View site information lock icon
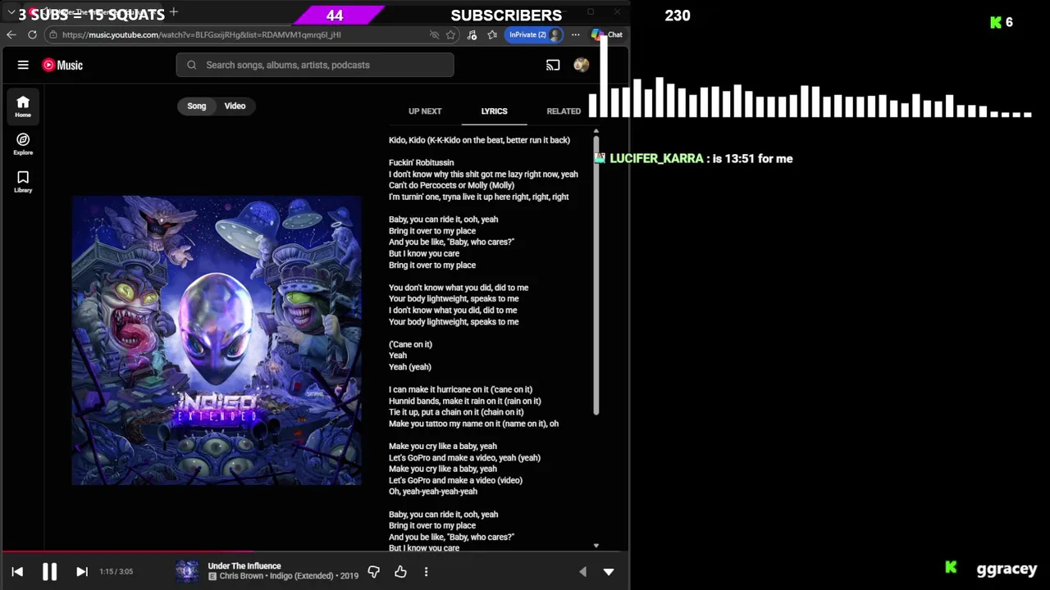Screen dimensions: 1050x590 click(52, 34)
